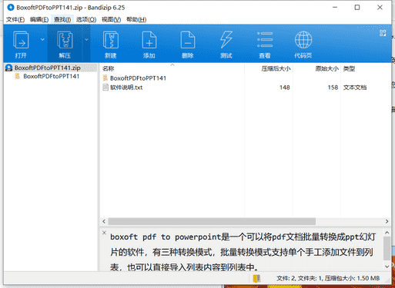Click horizontal scrollbar left arrow

click(104, 221)
